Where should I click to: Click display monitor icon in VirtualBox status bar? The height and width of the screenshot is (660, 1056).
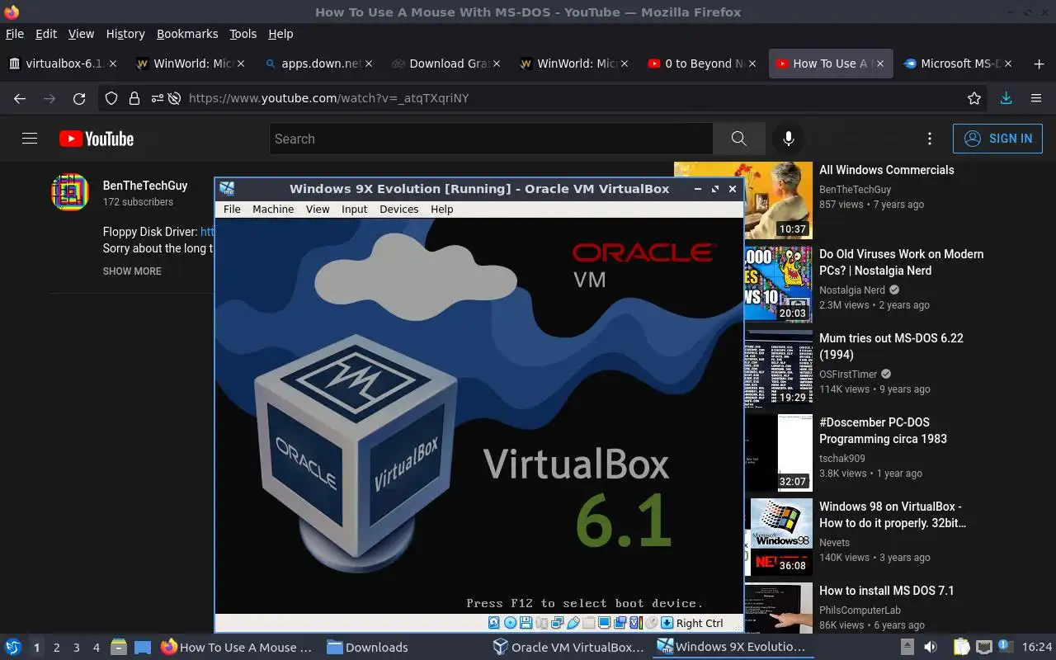tap(604, 623)
